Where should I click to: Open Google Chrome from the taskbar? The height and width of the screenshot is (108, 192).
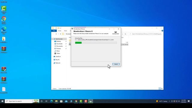(76, 101)
